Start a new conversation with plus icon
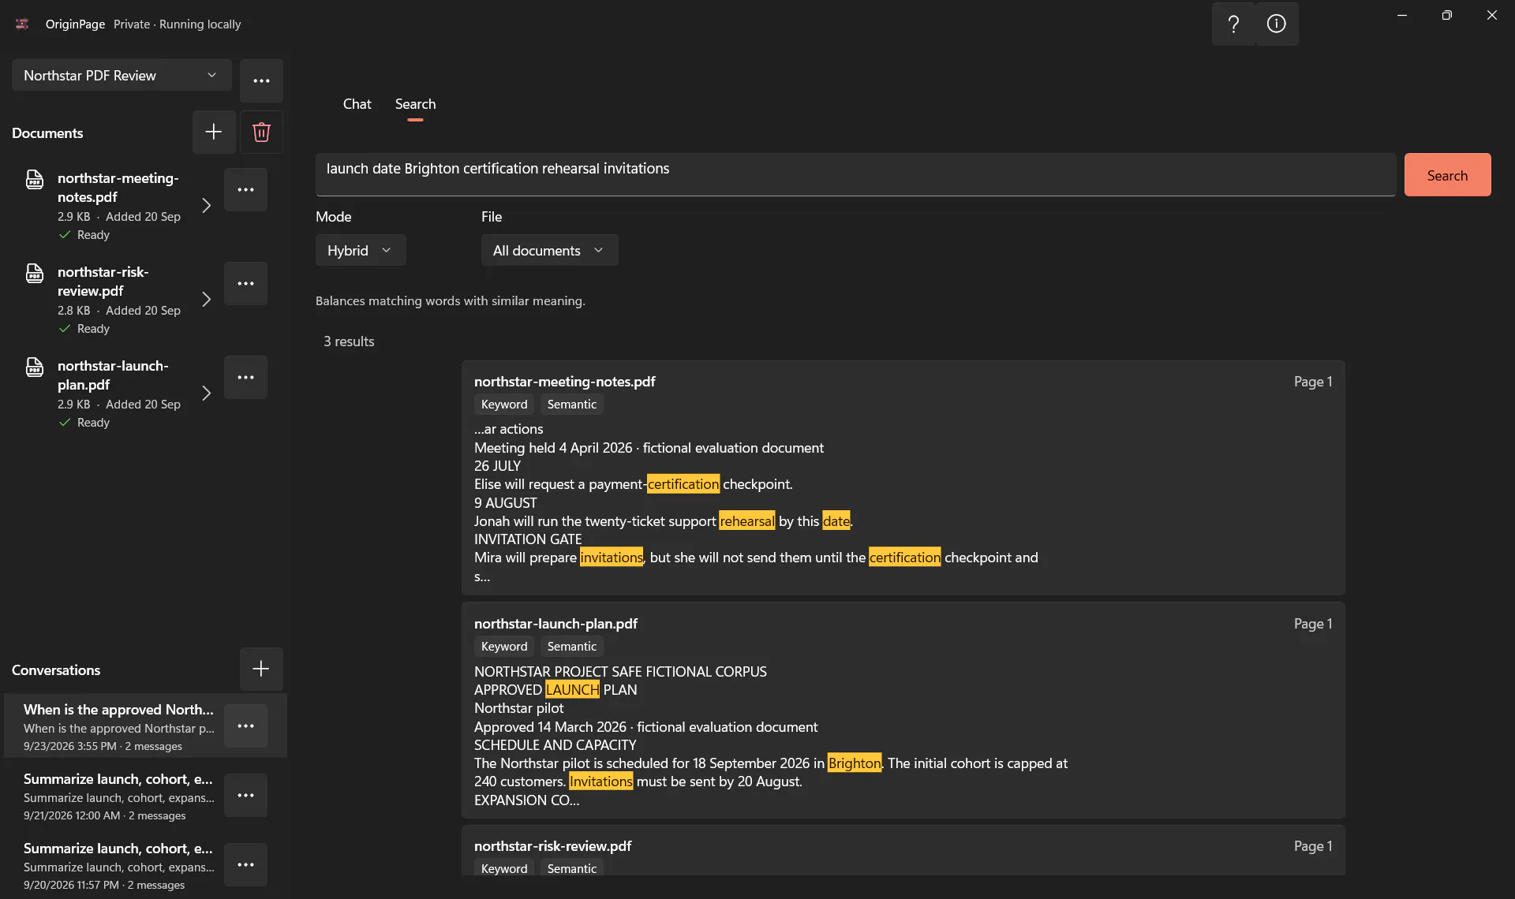This screenshot has height=899, width=1515. pyautogui.click(x=261, y=669)
